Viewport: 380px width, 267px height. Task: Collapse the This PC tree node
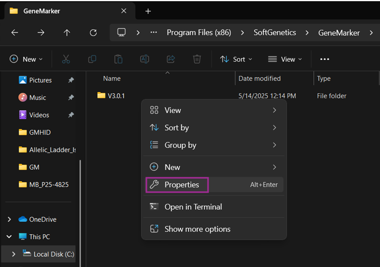pyautogui.click(x=9, y=237)
